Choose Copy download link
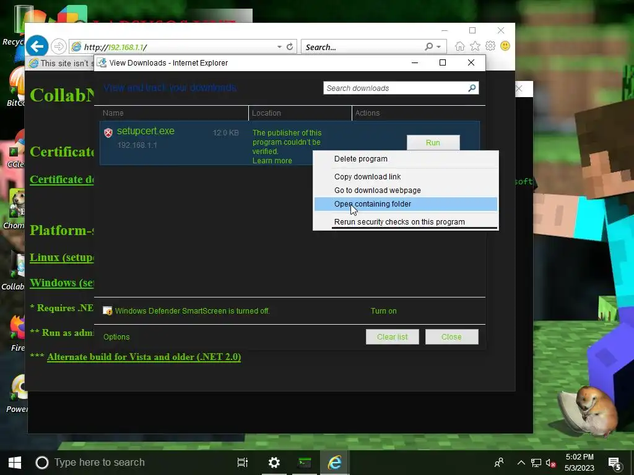The width and height of the screenshot is (634, 475). [x=406, y=176]
